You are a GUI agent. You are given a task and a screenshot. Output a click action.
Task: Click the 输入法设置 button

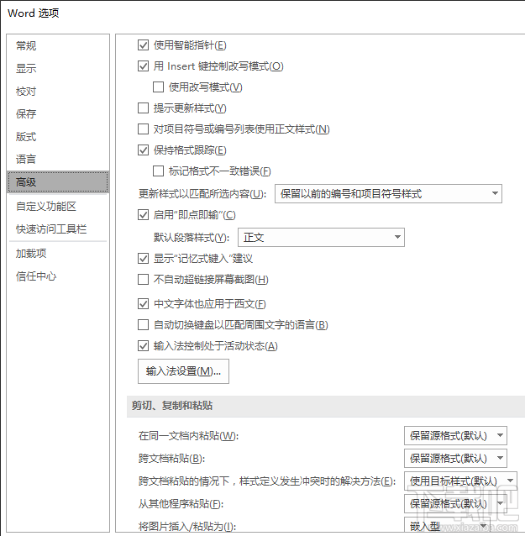click(x=183, y=371)
